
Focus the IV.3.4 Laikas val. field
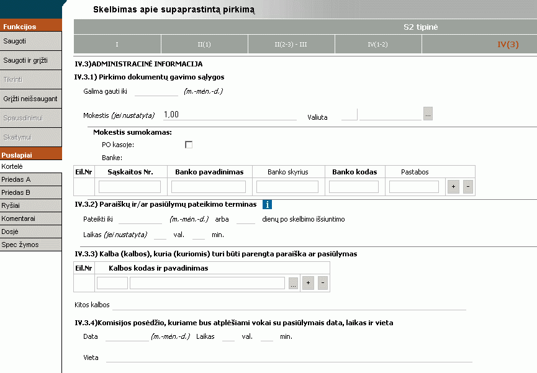click(228, 337)
